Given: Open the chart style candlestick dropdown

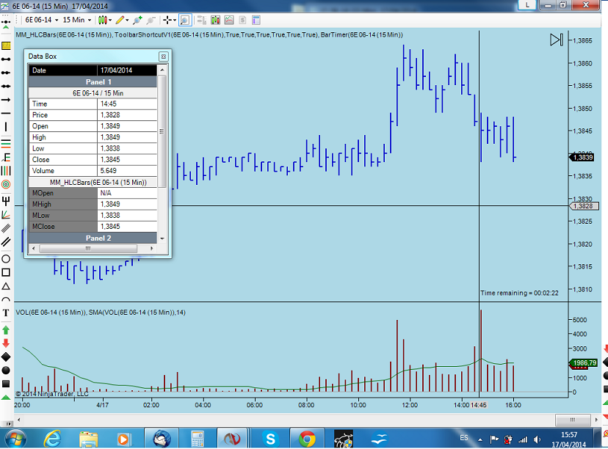Looking at the screenshot, I should click(105, 20).
